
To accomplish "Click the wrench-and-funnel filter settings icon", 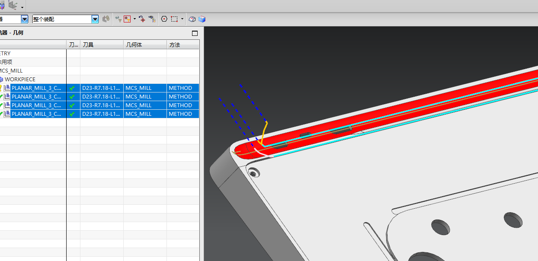I will coord(118,19).
